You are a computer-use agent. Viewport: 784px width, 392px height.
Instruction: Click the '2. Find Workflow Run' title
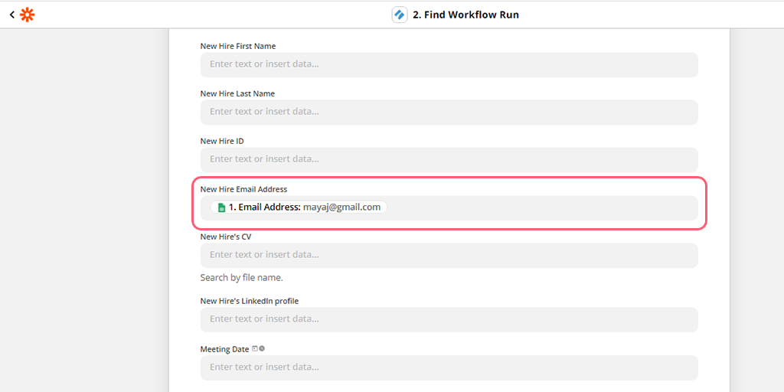tap(465, 15)
